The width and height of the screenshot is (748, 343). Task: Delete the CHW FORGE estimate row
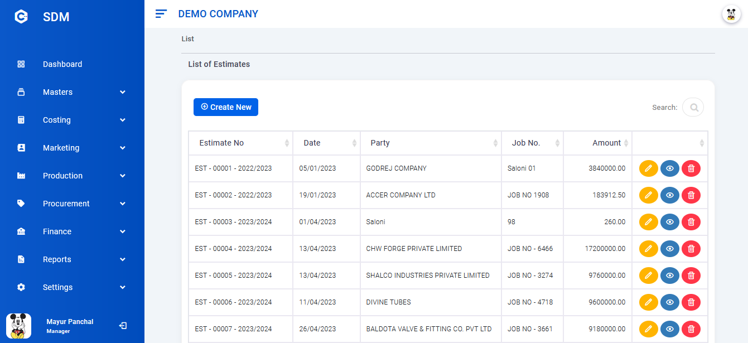[x=691, y=249]
